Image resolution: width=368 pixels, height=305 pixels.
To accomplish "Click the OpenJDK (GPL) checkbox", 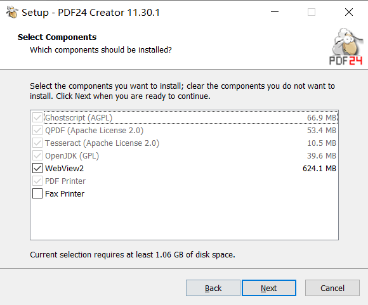I will pos(37,155).
